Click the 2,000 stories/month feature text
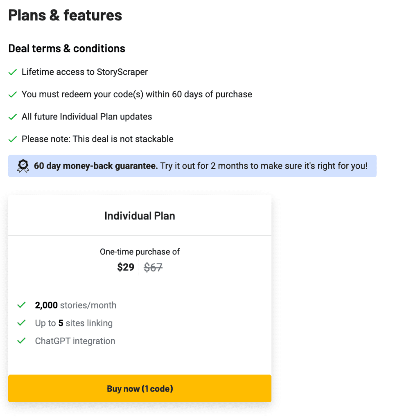Viewport: 393px width, 419px height. [76, 305]
